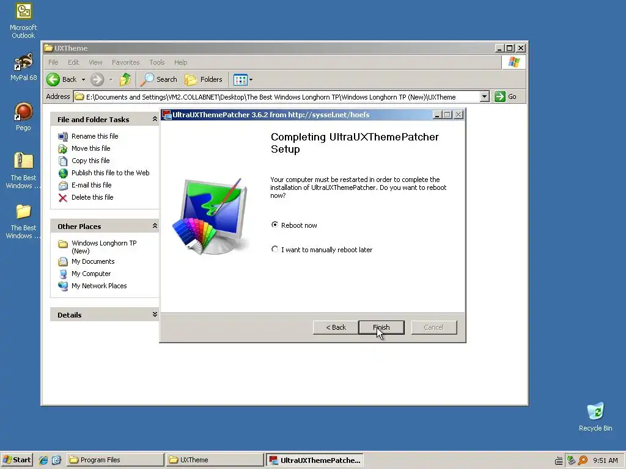Open Search pane in explorer
This screenshot has height=469, width=626.
click(x=160, y=79)
